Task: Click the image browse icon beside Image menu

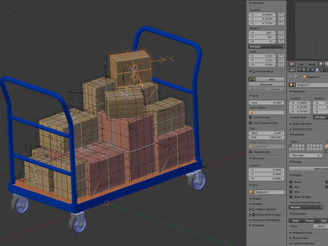Action: pos(321,64)
